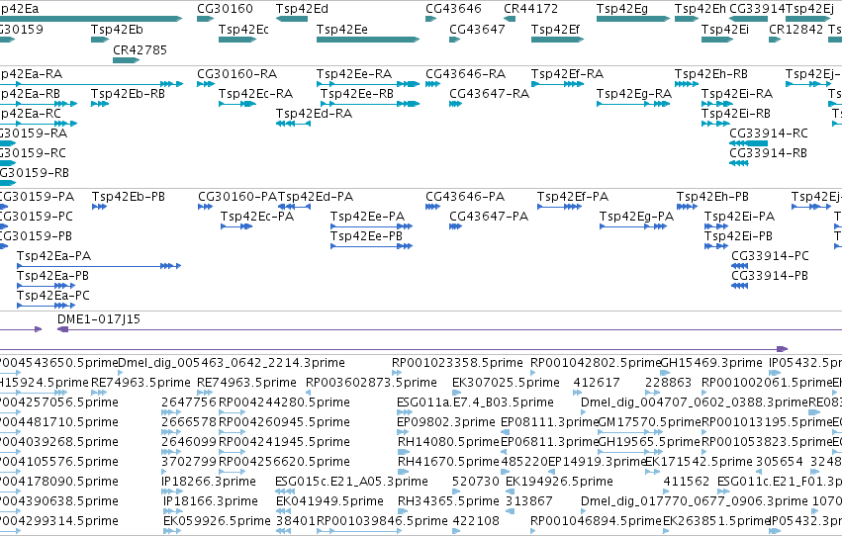
Task: Open transcript Tsp42Ec-RA
Action: 255,93
